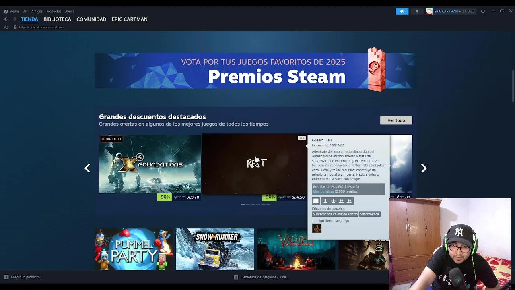515x290 pixels.
Task: Show previous discounted games with left carousel arrow
Action: [87, 168]
